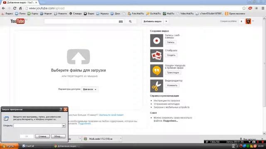Open the Одноклассники bookmark

[235, 14]
